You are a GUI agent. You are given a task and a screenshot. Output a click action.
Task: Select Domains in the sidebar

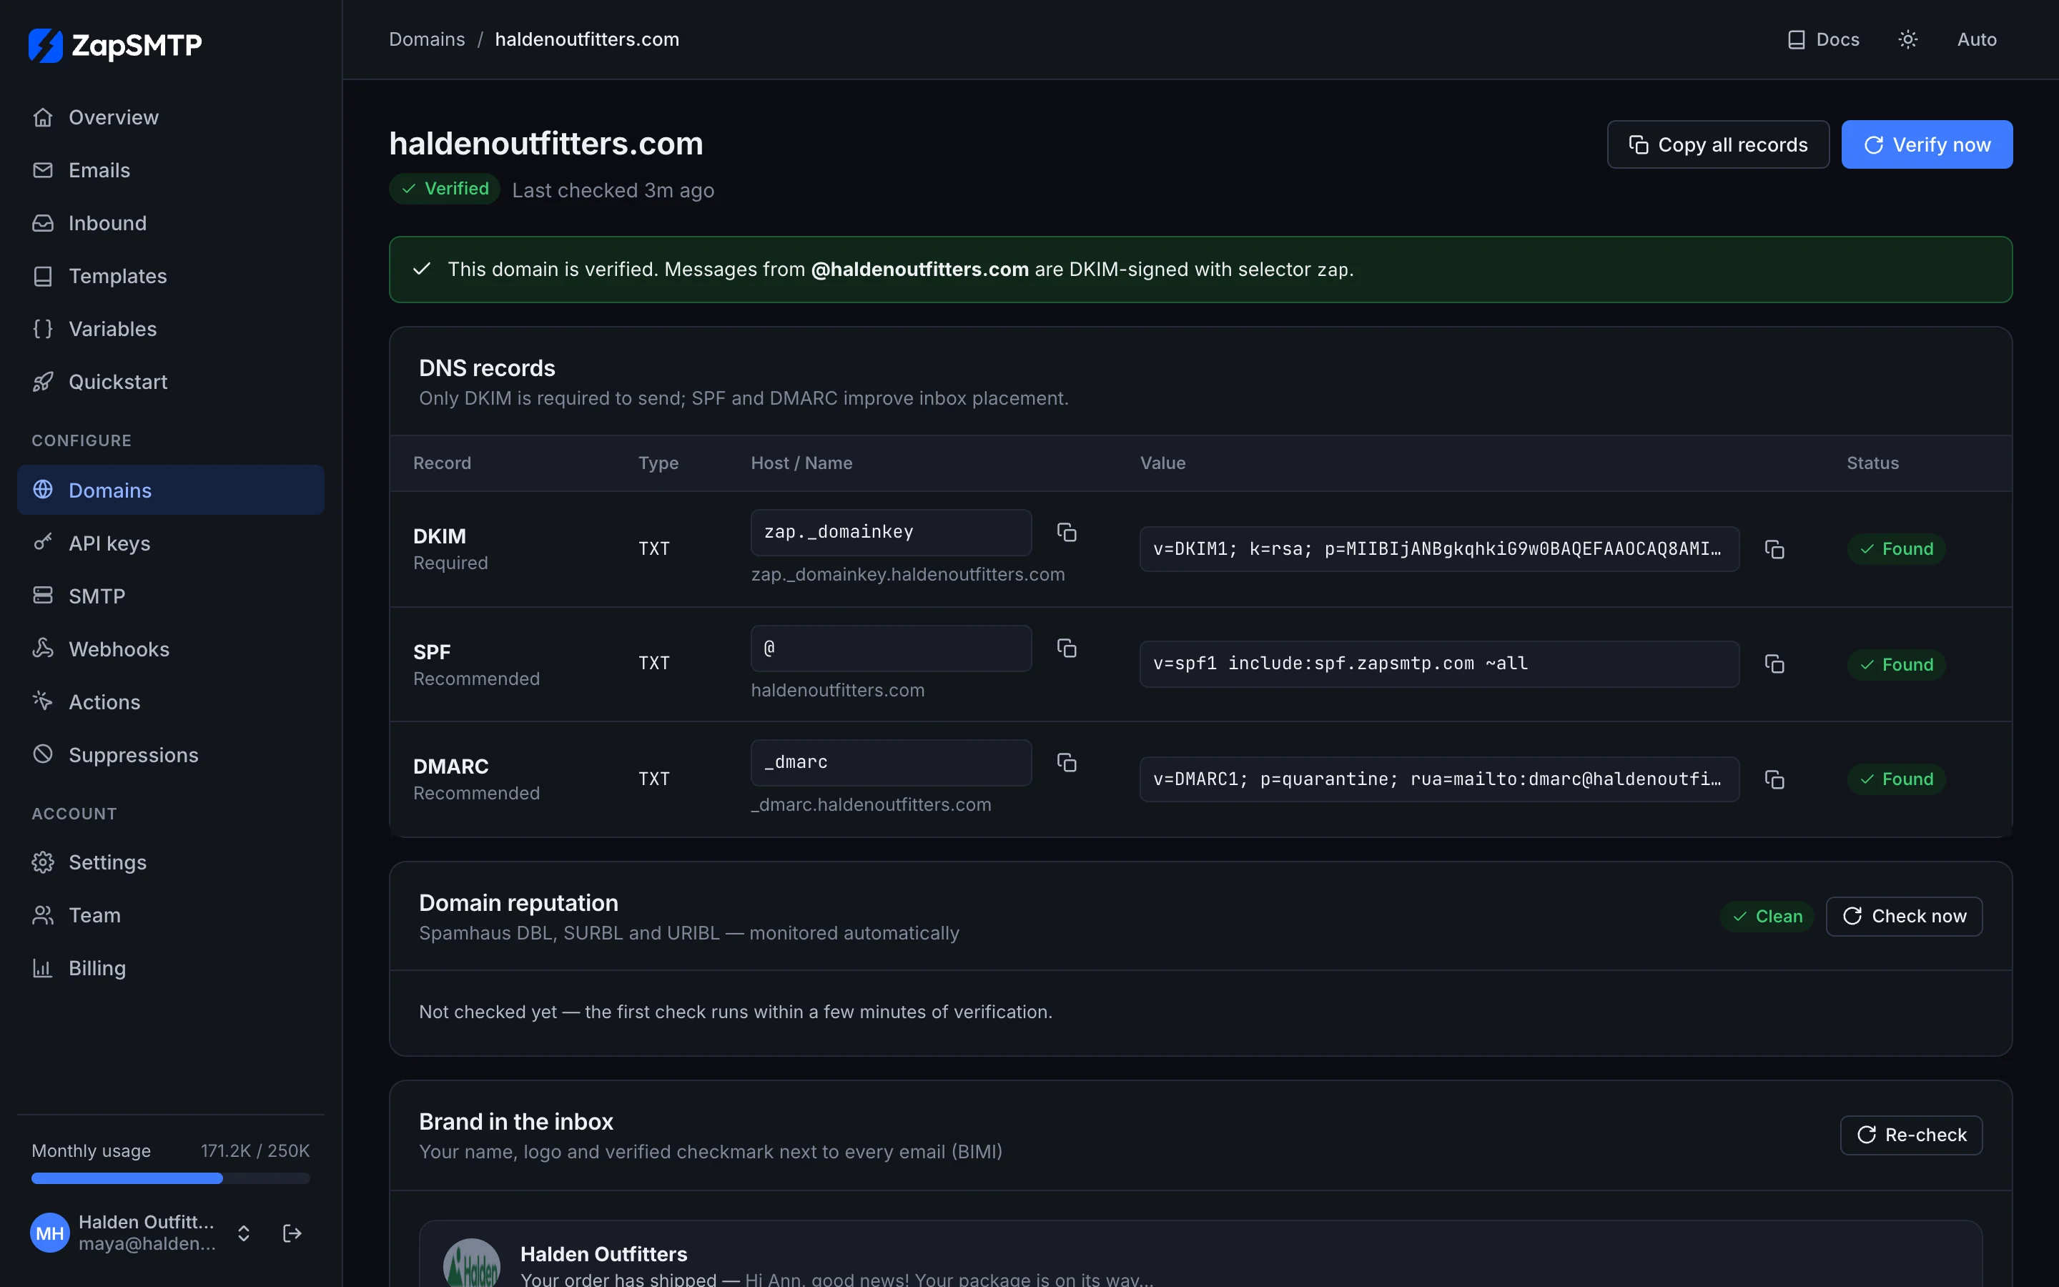(170, 490)
